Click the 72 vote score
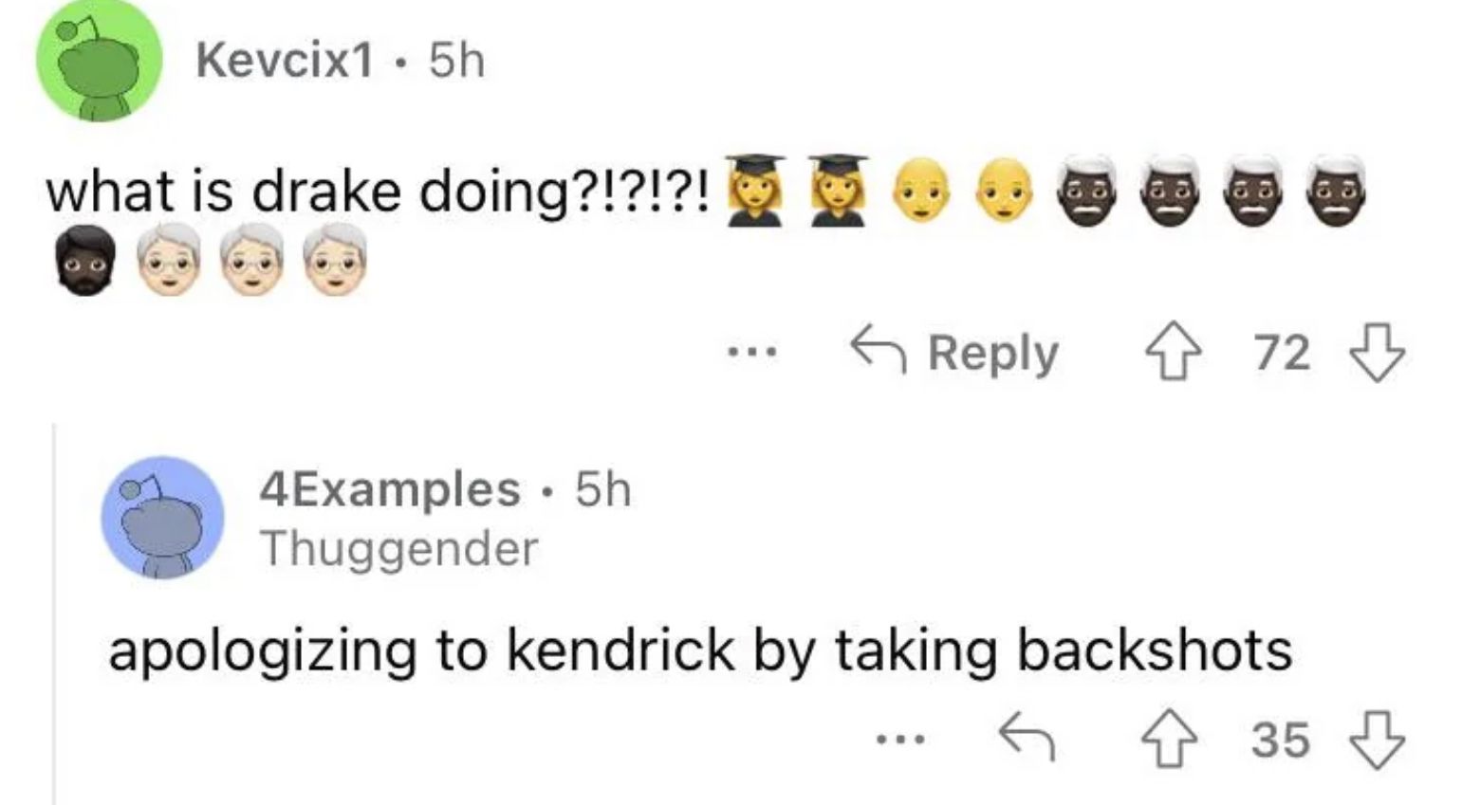 click(x=1281, y=354)
